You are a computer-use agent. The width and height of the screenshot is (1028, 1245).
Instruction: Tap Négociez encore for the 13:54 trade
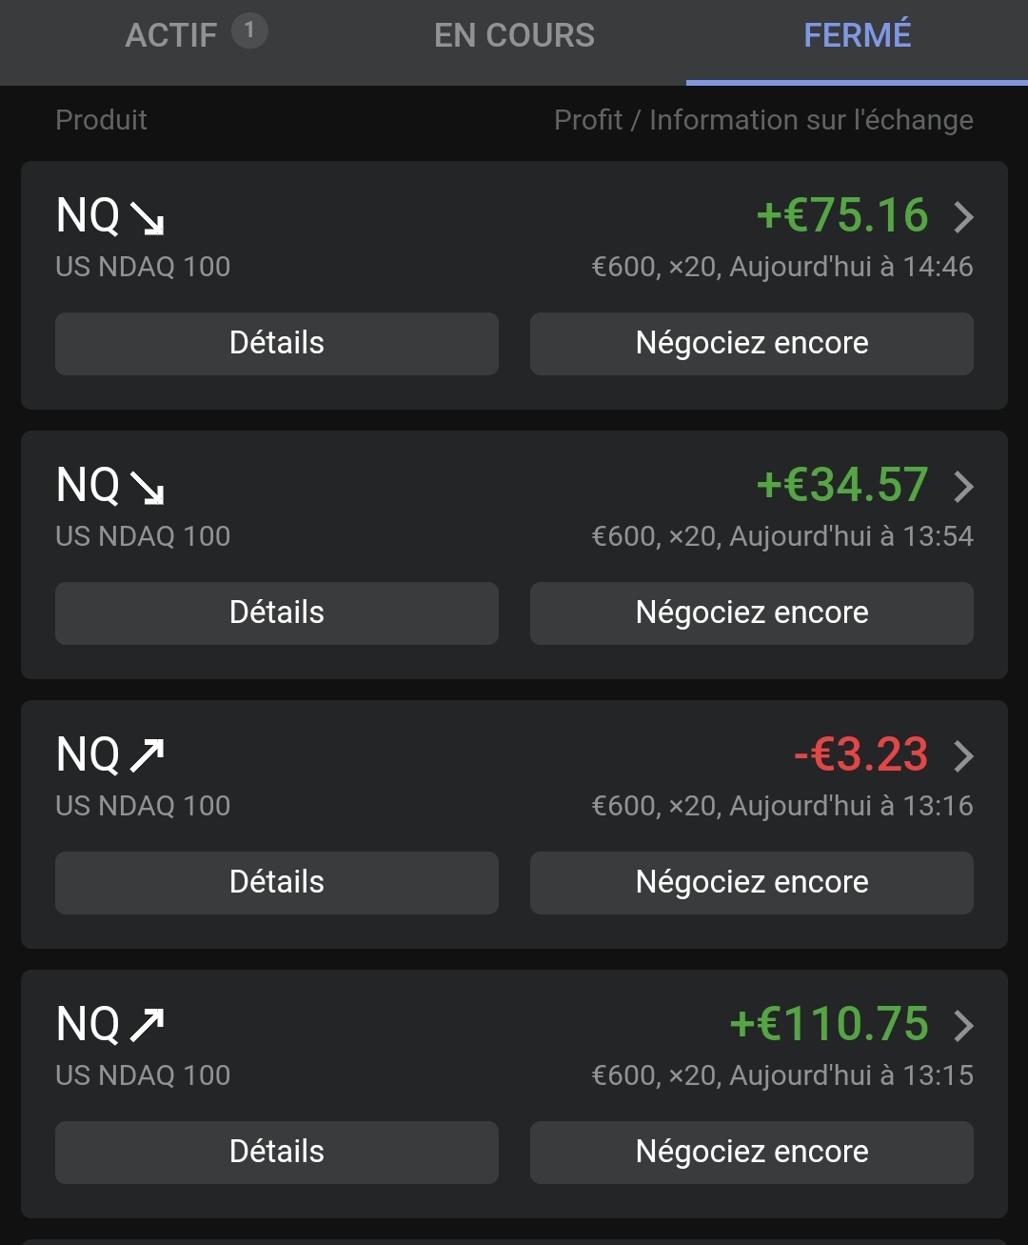[x=752, y=612]
